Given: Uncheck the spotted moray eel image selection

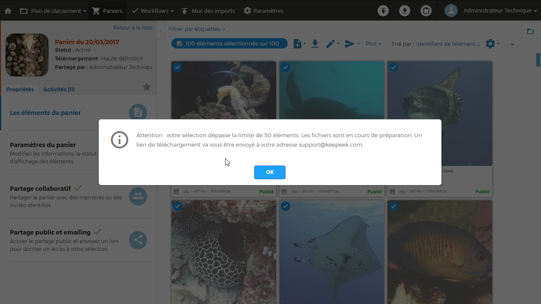Looking at the screenshot, I should pos(177,206).
